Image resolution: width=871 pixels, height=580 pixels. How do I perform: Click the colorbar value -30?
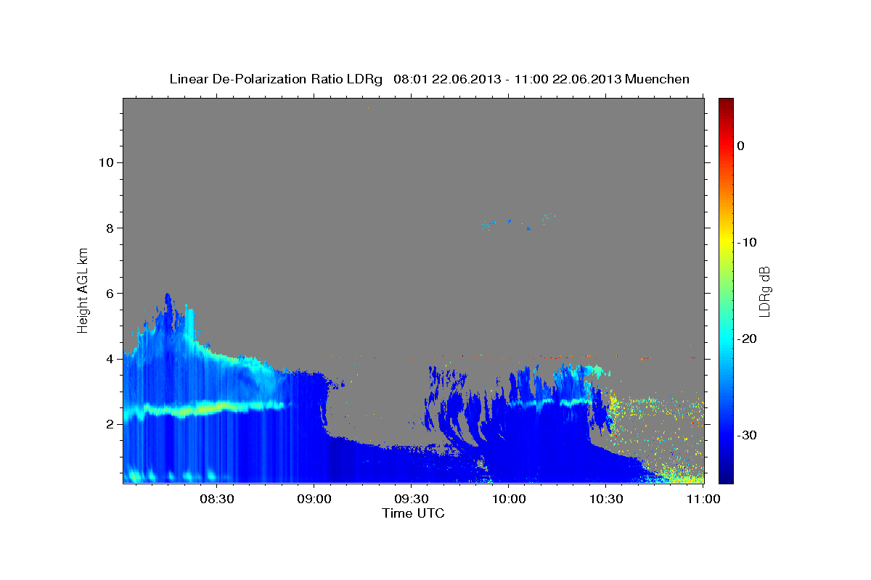pyautogui.click(x=747, y=435)
